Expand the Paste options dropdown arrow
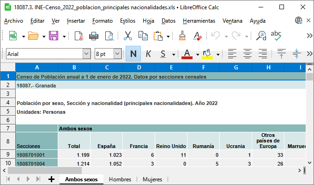Screen dimensions: 314x185 168,36
